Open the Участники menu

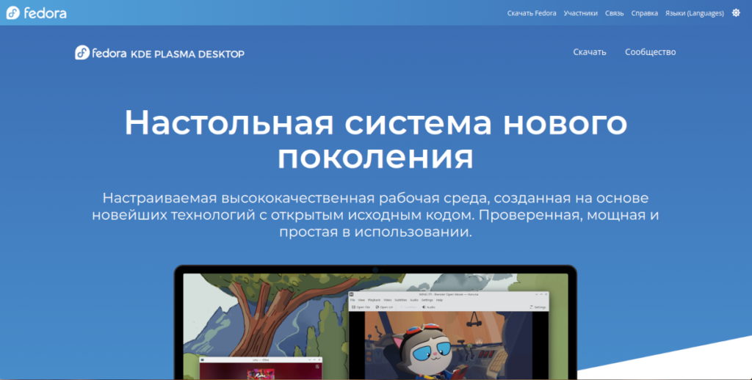tap(580, 13)
